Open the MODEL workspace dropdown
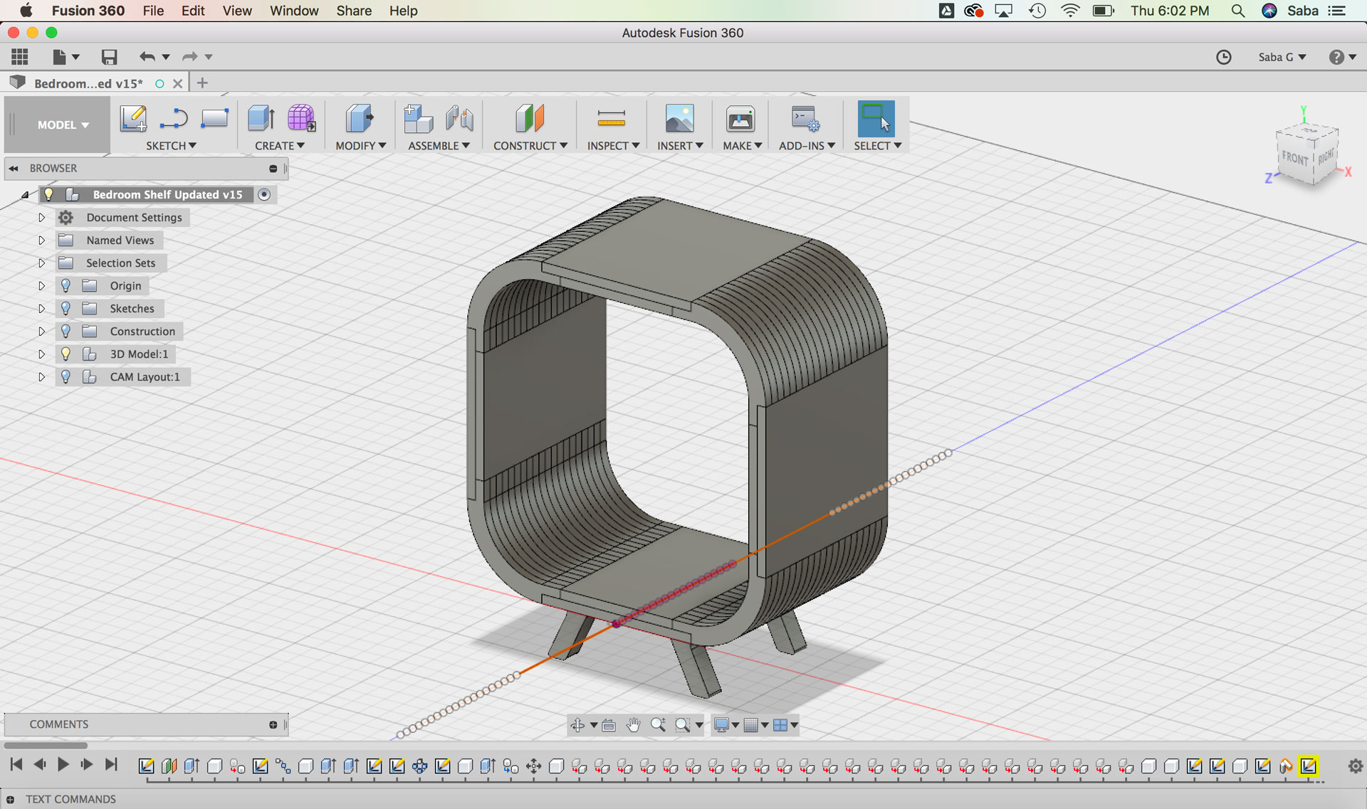The height and width of the screenshot is (809, 1367). (x=63, y=125)
